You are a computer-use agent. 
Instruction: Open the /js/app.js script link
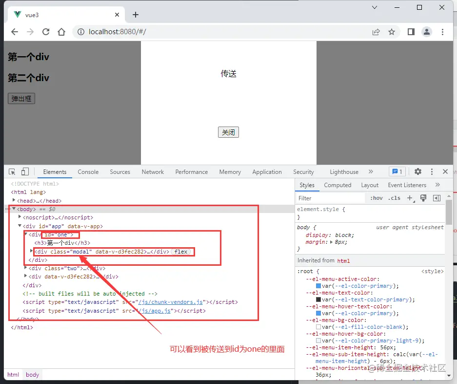[x=155, y=311]
